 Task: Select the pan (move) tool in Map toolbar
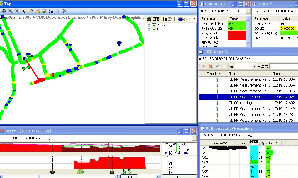click(x=4, y=11)
